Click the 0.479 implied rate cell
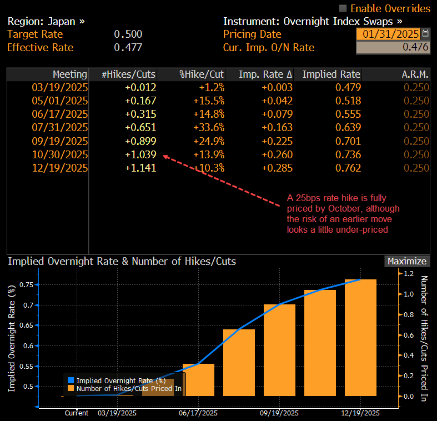This screenshot has height=421, width=437. pos(348,88)
